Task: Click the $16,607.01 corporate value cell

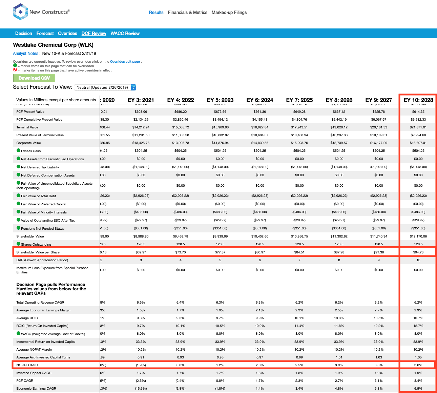Action: pos(418,143)
